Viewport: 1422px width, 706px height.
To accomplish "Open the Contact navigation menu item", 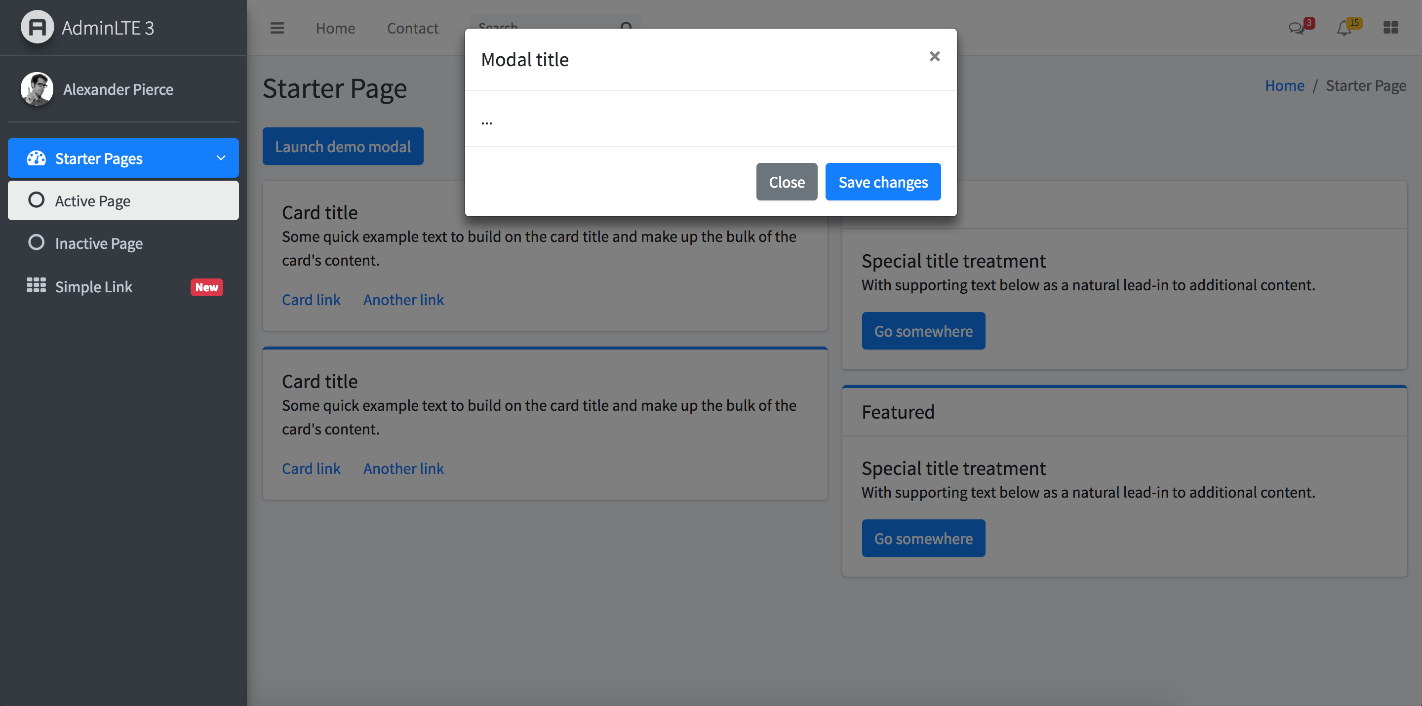I will point(412,28).
